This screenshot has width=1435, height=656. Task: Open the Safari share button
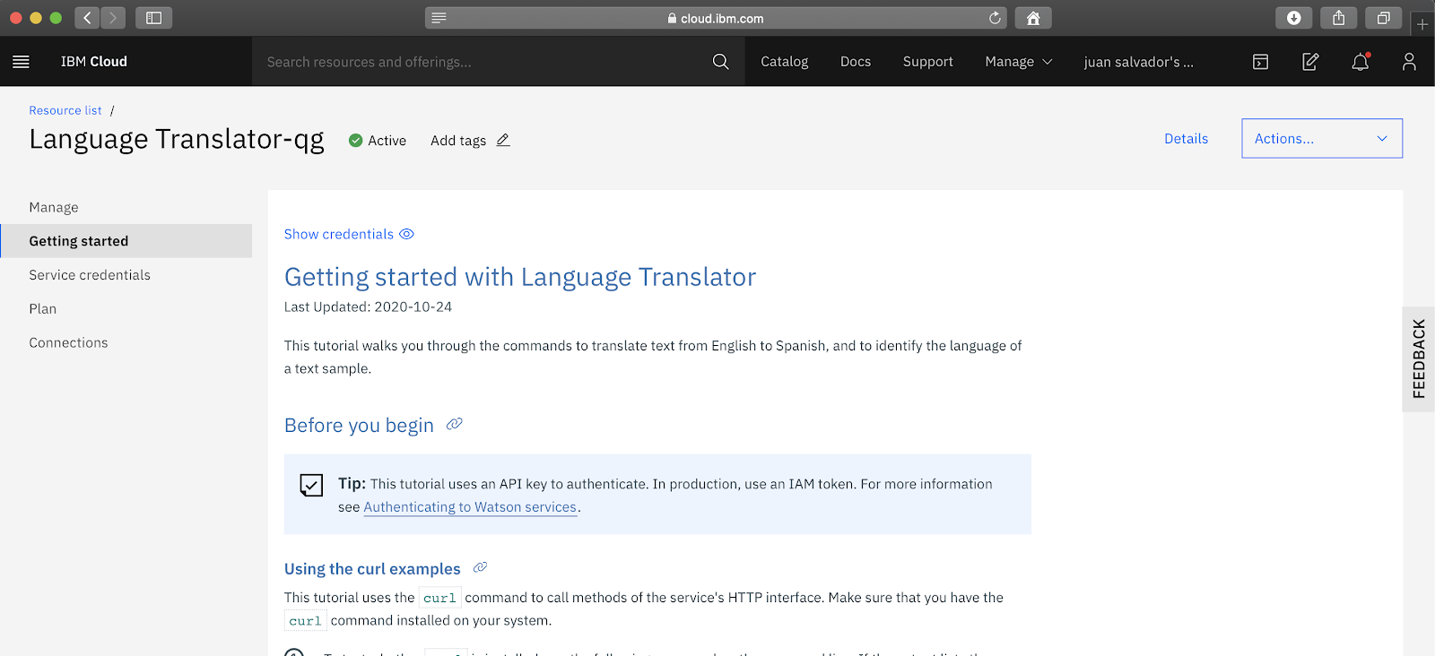(1338, 18)
